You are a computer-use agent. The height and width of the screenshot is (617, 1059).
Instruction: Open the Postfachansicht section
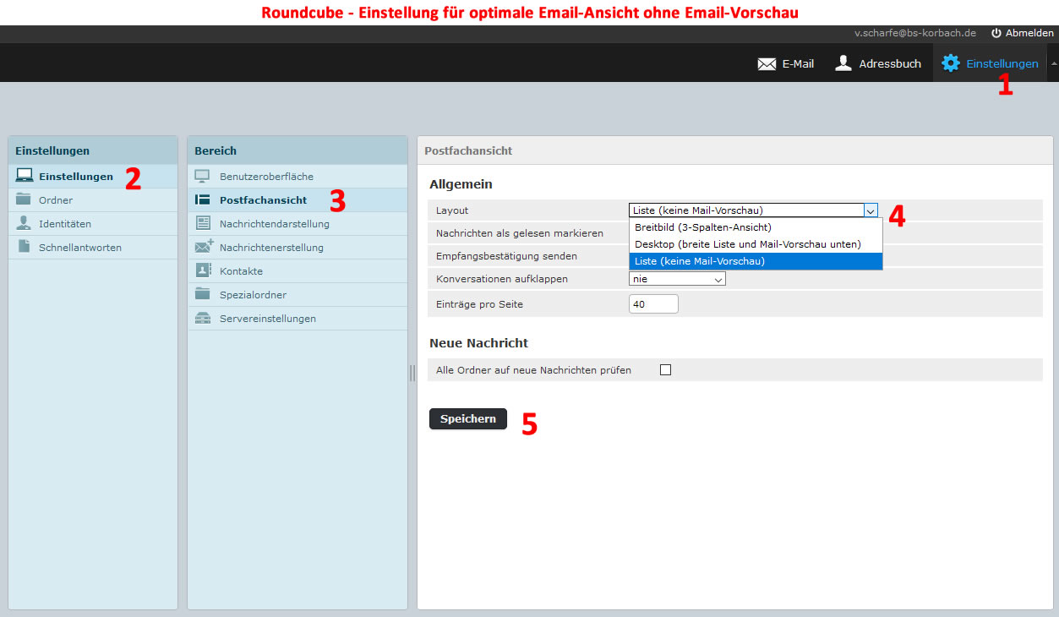tap(298, 199)
